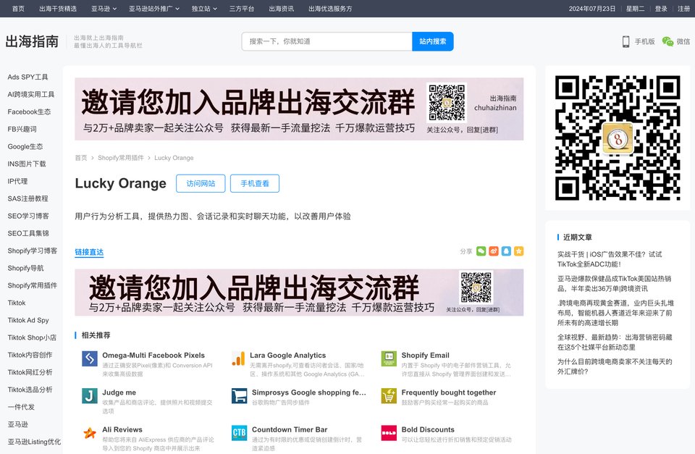
Task: Open 出海资讯 menu item
Action: tap(281, 9)
